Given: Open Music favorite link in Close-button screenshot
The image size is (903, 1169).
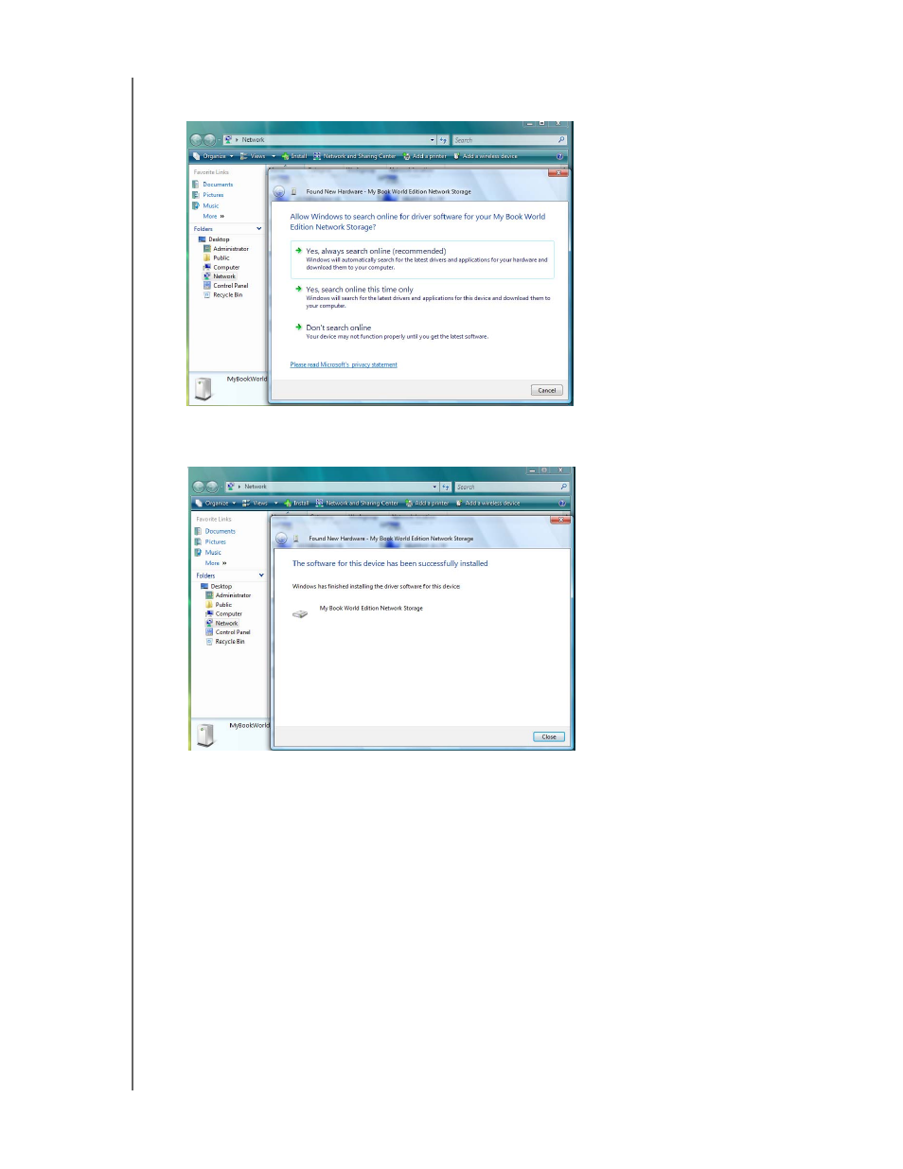Looking at the screenshot, I should [207, 552].
